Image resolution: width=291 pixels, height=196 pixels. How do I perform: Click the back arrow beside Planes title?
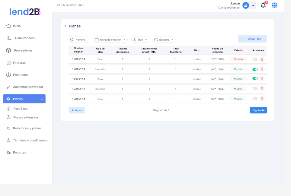click(65, 26)
